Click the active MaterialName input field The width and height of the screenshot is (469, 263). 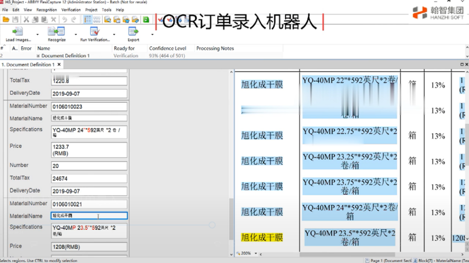[89, 215]
